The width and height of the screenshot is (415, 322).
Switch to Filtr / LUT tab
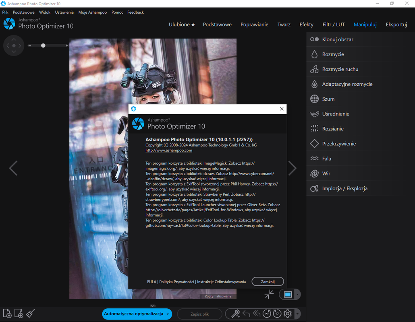[334, 25]
